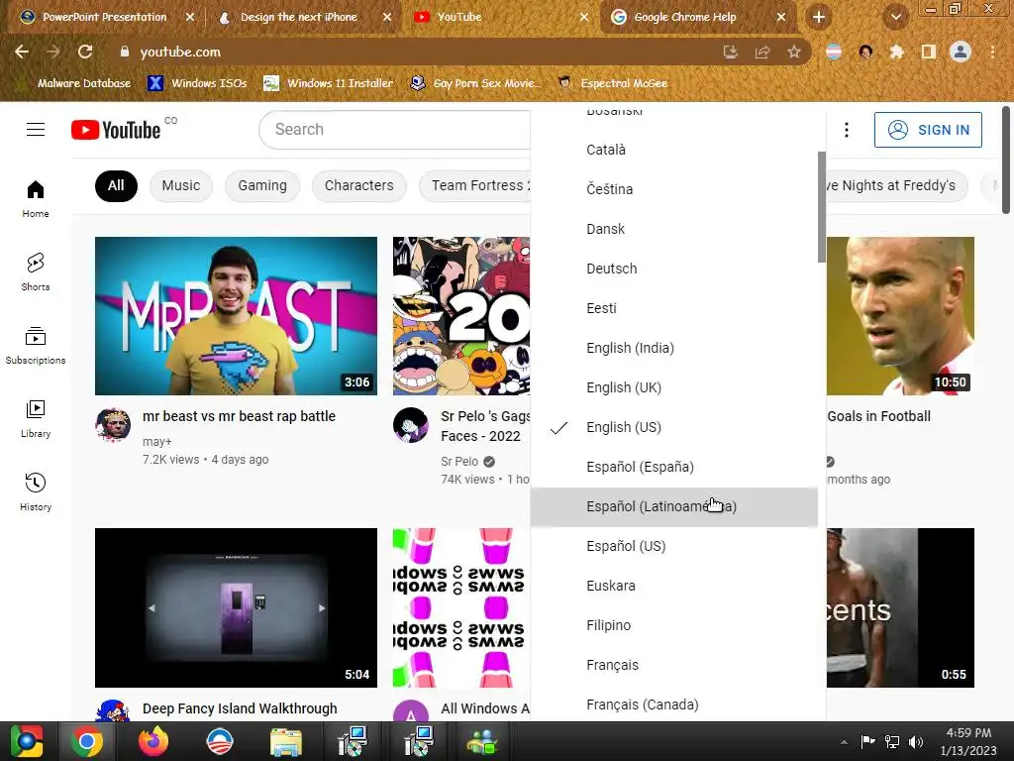Open YouTube settings three-dot menu
This screenshot has width=1014, height=761.
click(846, 130)
